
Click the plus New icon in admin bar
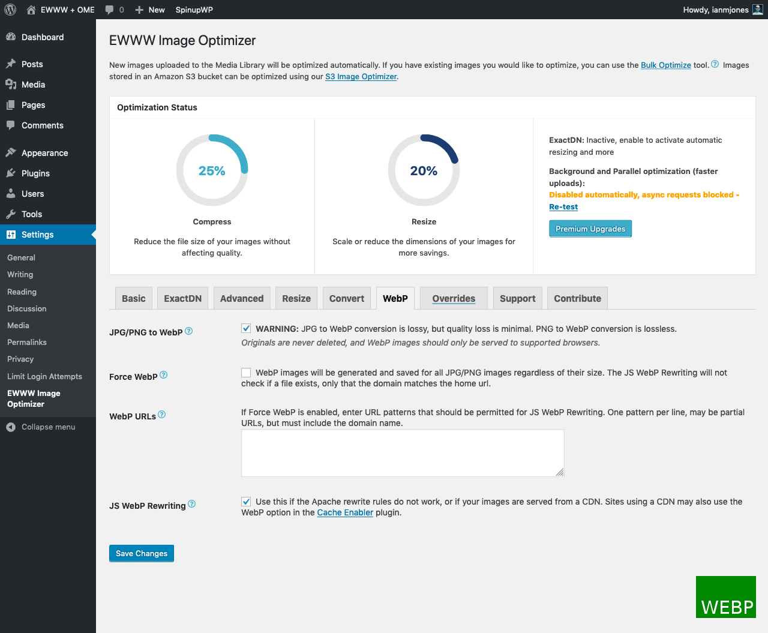click(139, 10)
